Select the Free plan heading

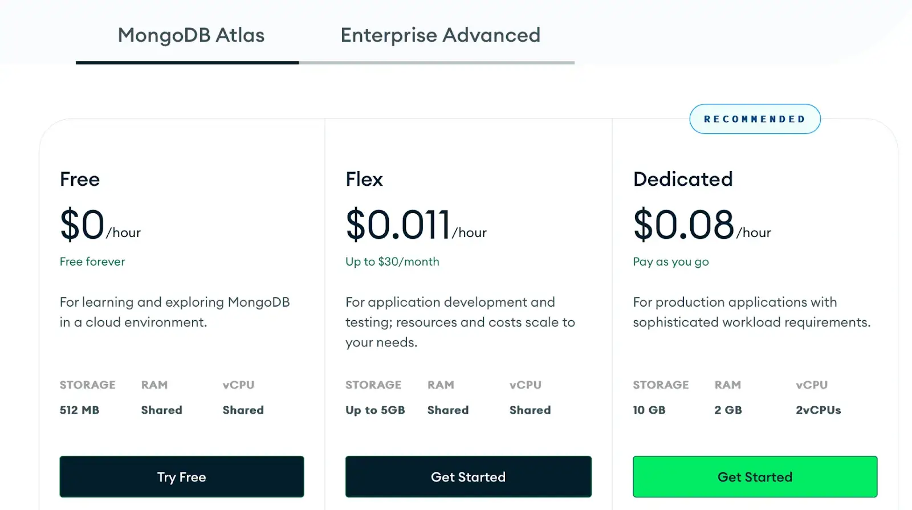click(80, 179)
